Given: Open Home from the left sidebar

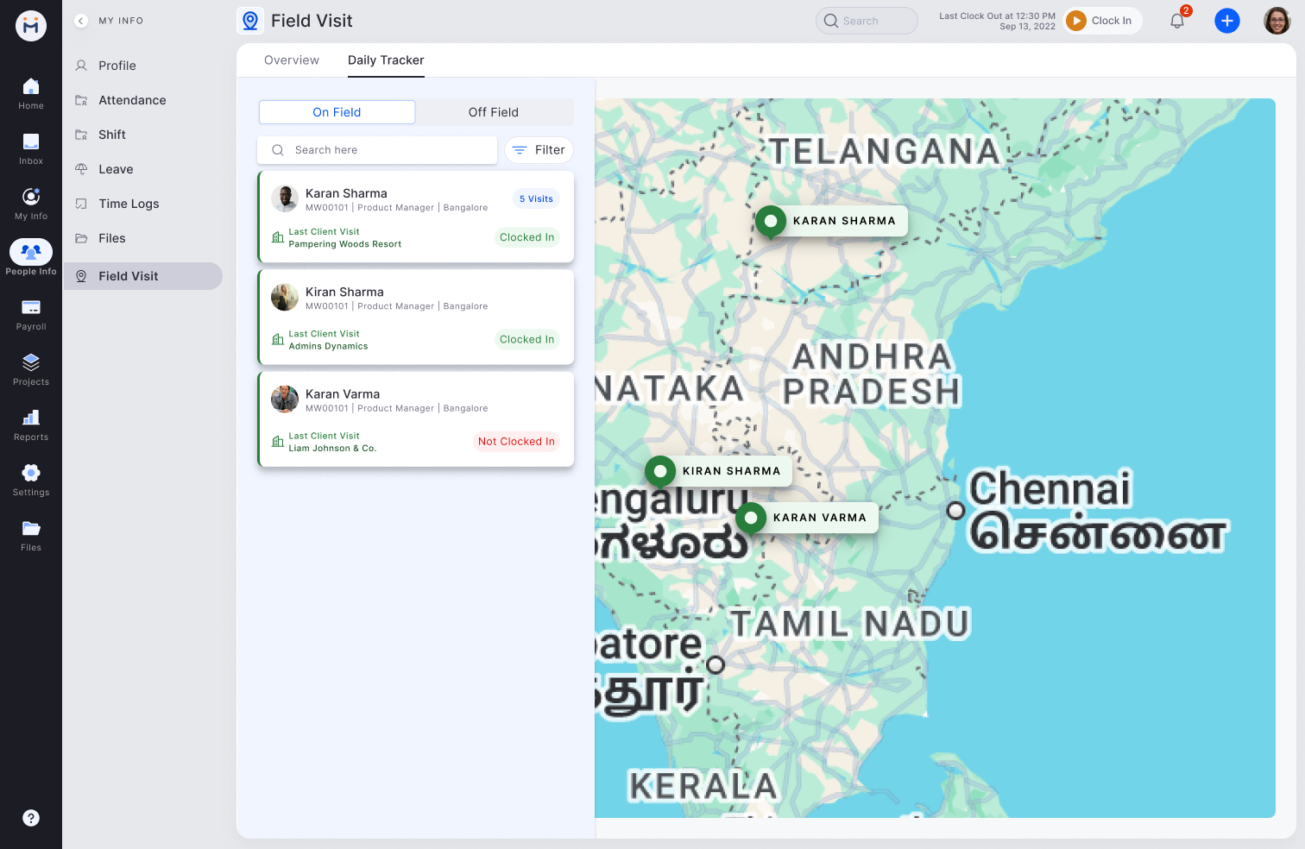Looking at the screenshot, I should [31, 91].
